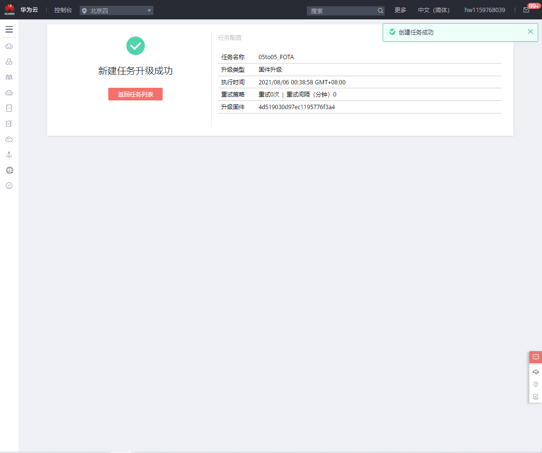The width and height of the screenshot is (542, 453).
Task: Click the 固件升级 upgrade type value
Action: point(271,69)
